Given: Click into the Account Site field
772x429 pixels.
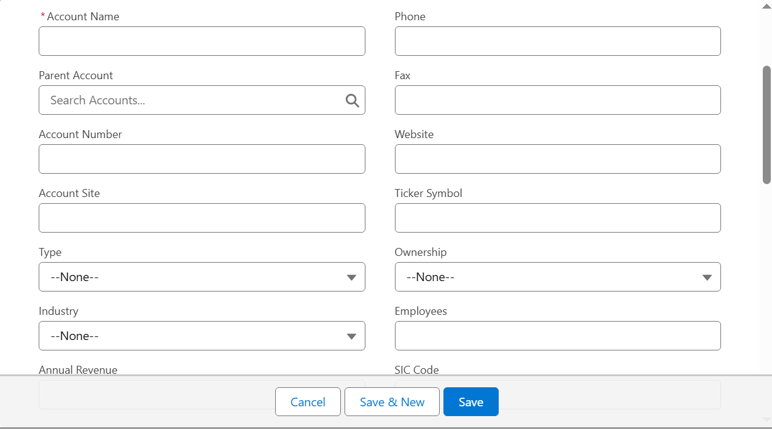Looking at the screenshot, I should [x=201, y=218].
